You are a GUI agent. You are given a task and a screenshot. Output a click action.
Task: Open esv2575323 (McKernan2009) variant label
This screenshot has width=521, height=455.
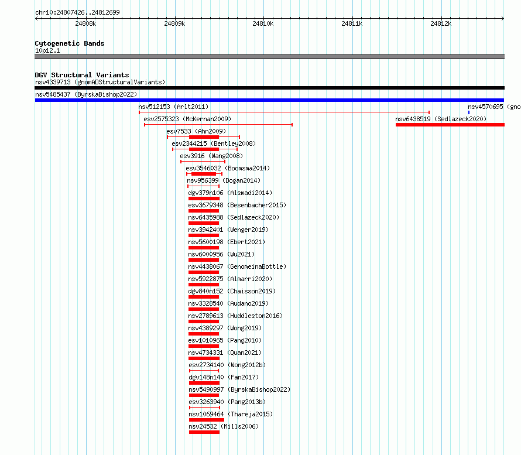coord(187,119)
